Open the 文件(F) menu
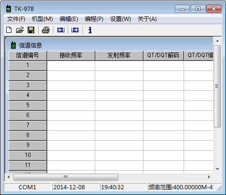This screenshot has width=226, height=195. [16, 19]
